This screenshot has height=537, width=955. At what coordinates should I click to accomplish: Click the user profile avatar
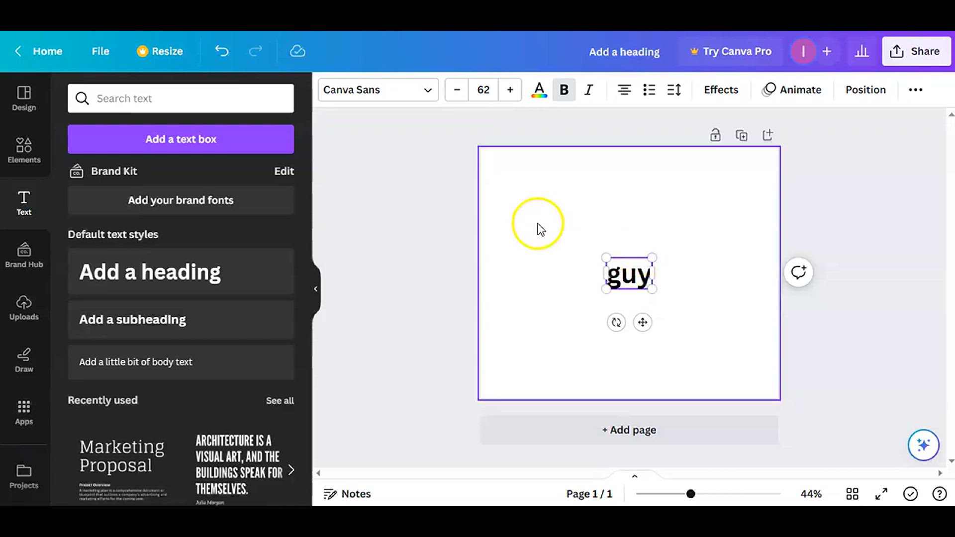803,51
